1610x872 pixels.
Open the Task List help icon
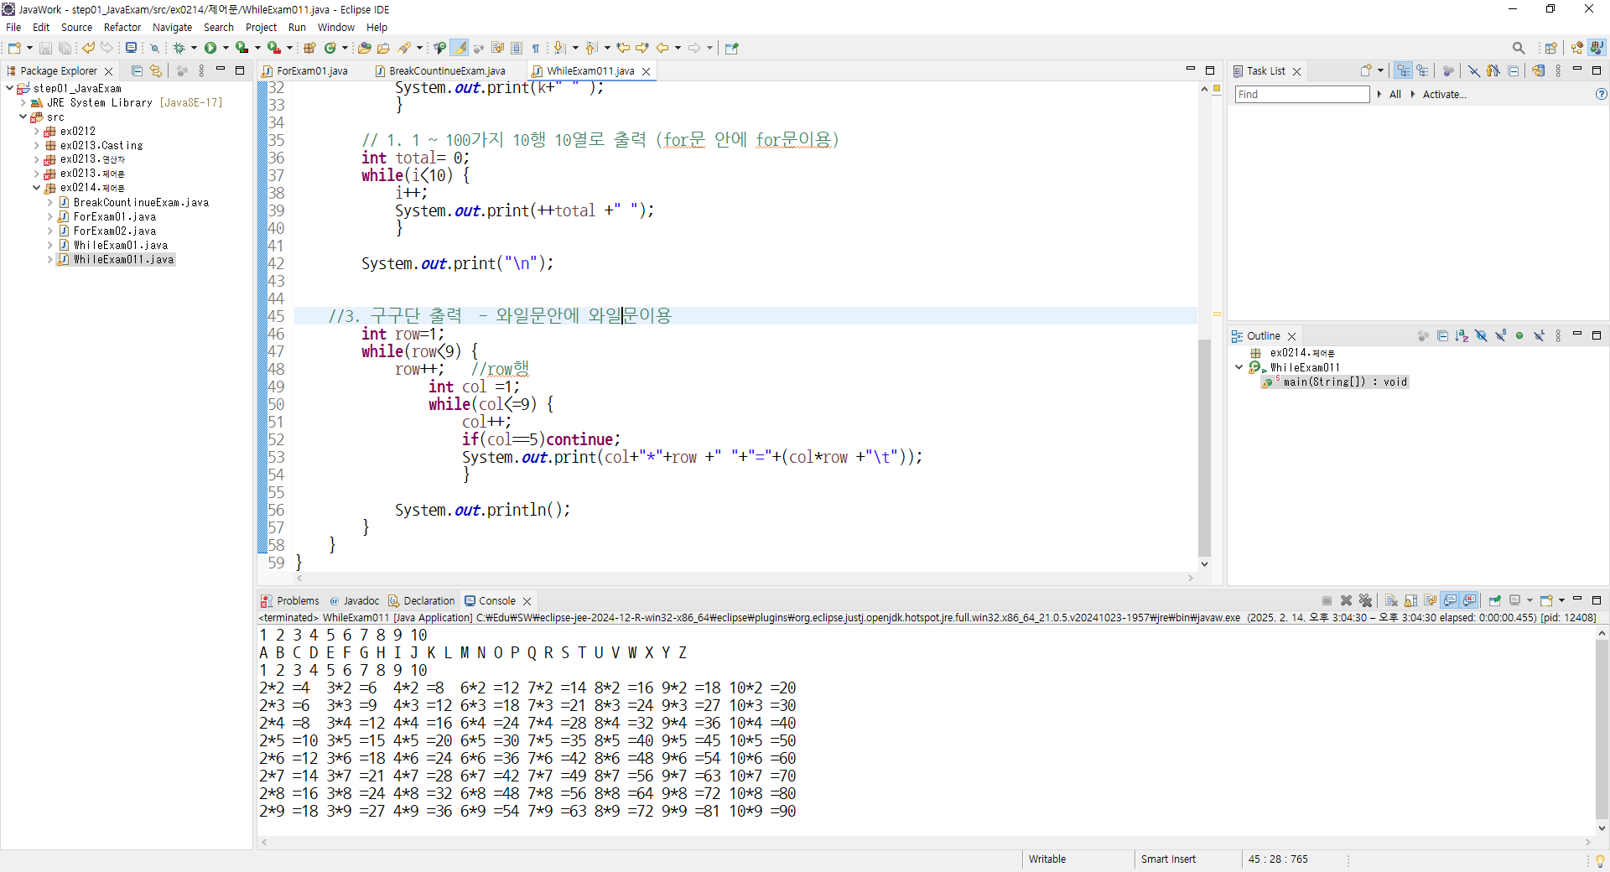point(1601,94)
